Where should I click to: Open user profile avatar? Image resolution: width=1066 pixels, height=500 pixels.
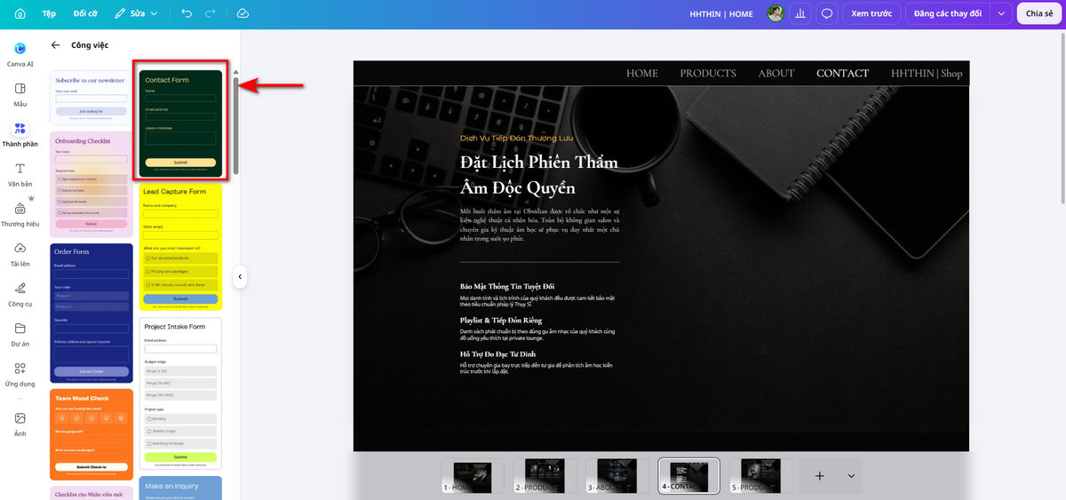click(776, 13)
